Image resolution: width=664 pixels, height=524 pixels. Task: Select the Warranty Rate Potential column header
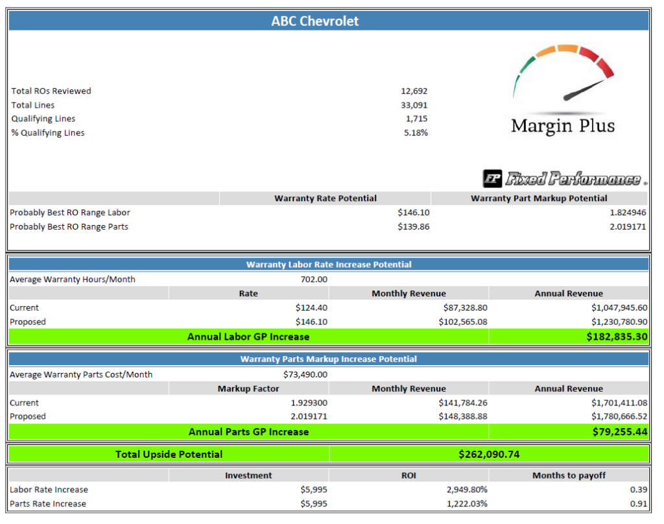tap(326, 198)
